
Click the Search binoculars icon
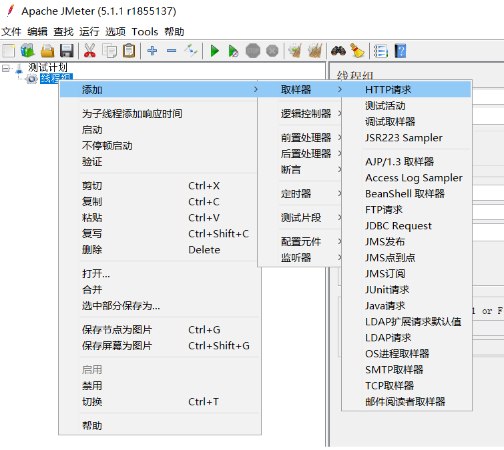338,51
